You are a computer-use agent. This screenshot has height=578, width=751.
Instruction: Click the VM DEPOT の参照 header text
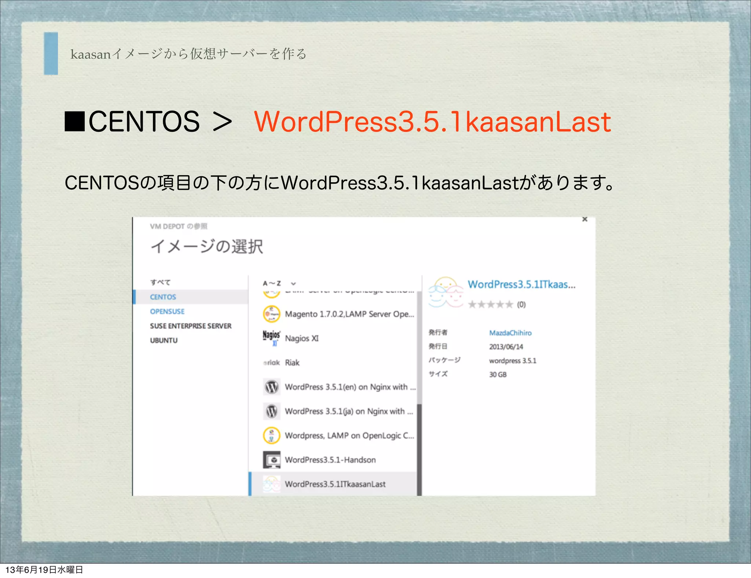coord(179,226)
